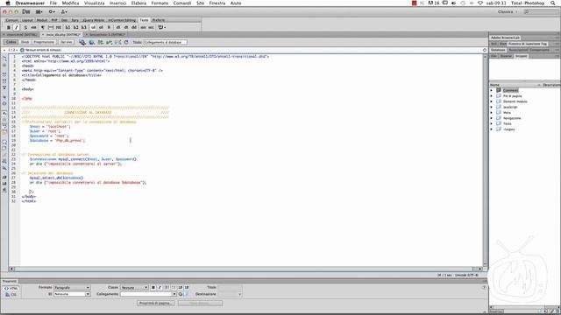Viewport: 561px width, 315px height.
Task: Insert Strong tag from insert bar
Action: pyautogui.click(x=25, y=27)
